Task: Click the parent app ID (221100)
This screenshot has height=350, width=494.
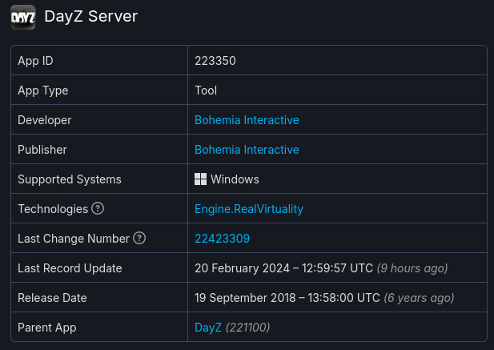Action: [x=248, y=328]
